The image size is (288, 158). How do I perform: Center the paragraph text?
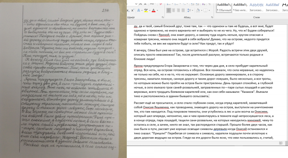point(173,10)
